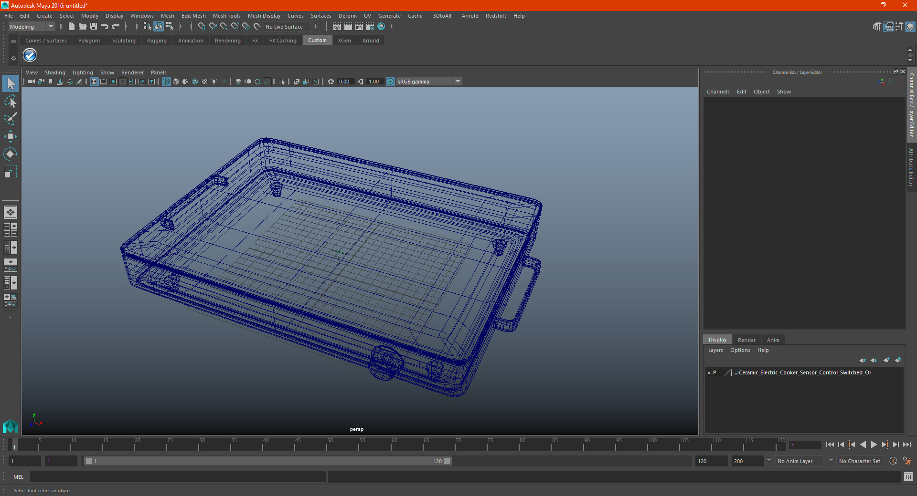Choose the Rotate tool in the toolbox

coord(11,154)
